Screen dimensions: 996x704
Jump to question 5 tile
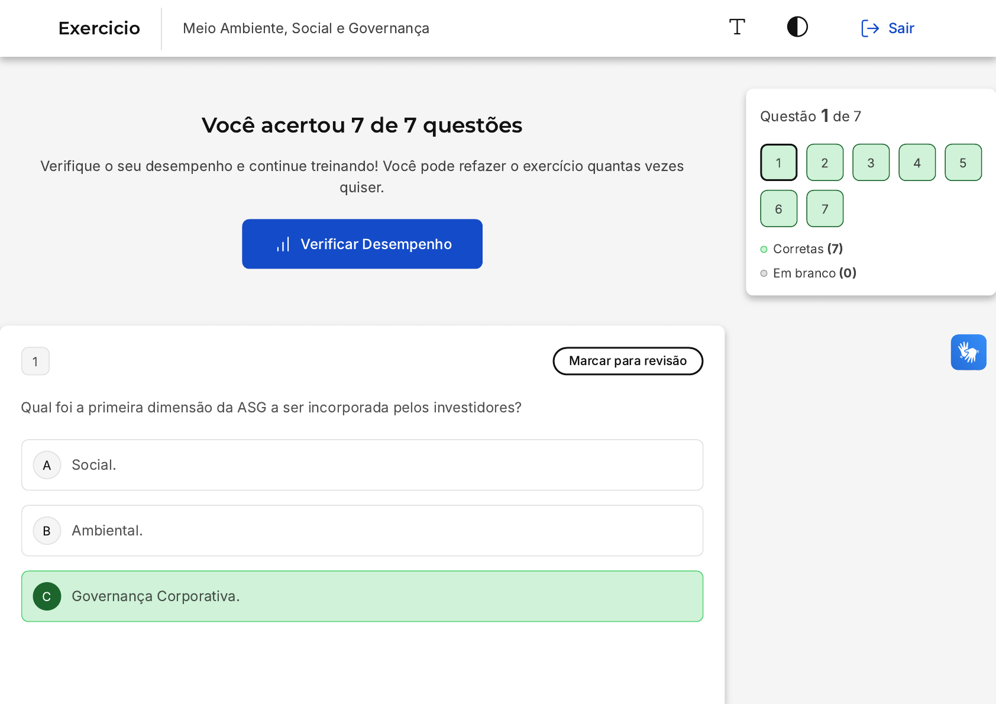963,163
